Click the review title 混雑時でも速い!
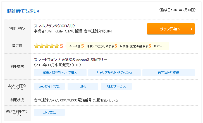 (23, 11)
